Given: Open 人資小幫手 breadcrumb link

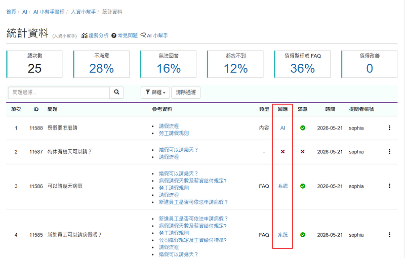Looking at the screenshot, I should click(83, 12).
